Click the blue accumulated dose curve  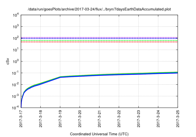tap(99, 75)
